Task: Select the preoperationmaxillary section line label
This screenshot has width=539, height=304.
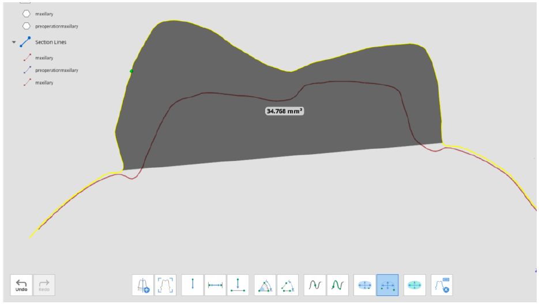Action: (56, 70)
